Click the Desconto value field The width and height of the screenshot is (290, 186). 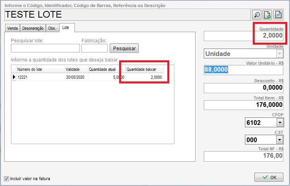tap(243, 88)
